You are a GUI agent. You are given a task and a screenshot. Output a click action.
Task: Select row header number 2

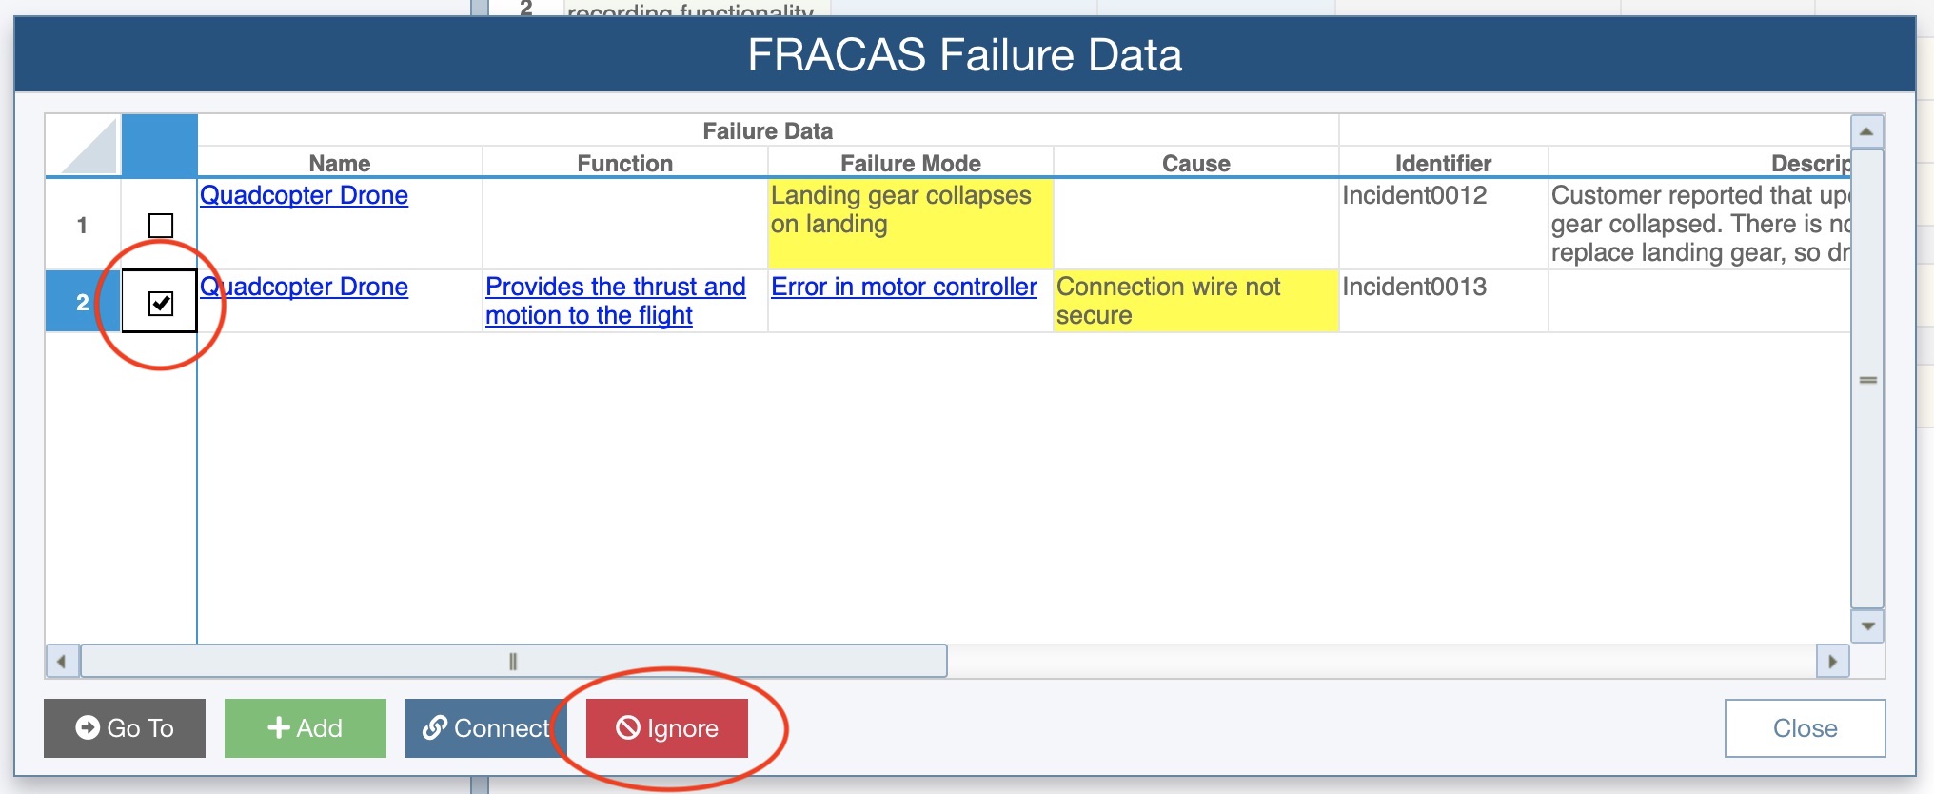pos(83,303)
